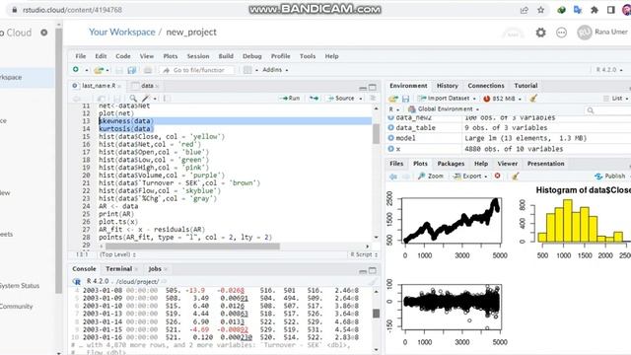The height and width of the screenshot is (355, 631).
Task: Click the browser share page icon
Action: tap(524, 10)
